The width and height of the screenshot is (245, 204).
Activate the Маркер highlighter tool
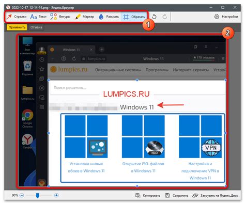pos(85,17)
